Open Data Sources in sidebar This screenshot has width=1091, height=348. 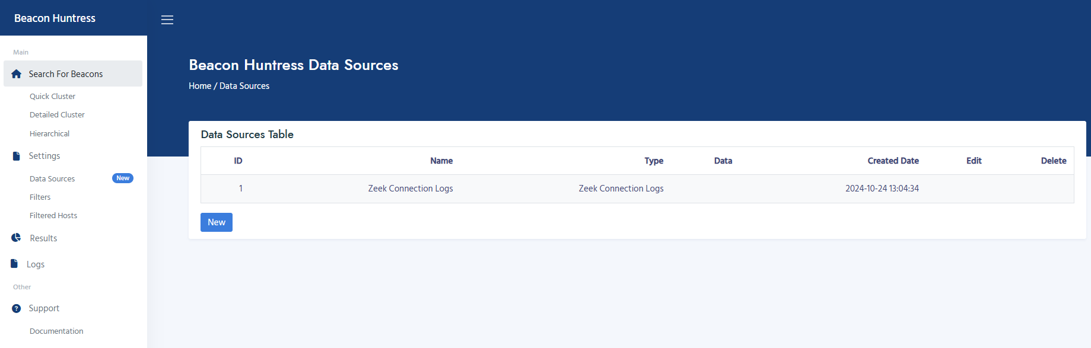[52, 178]
